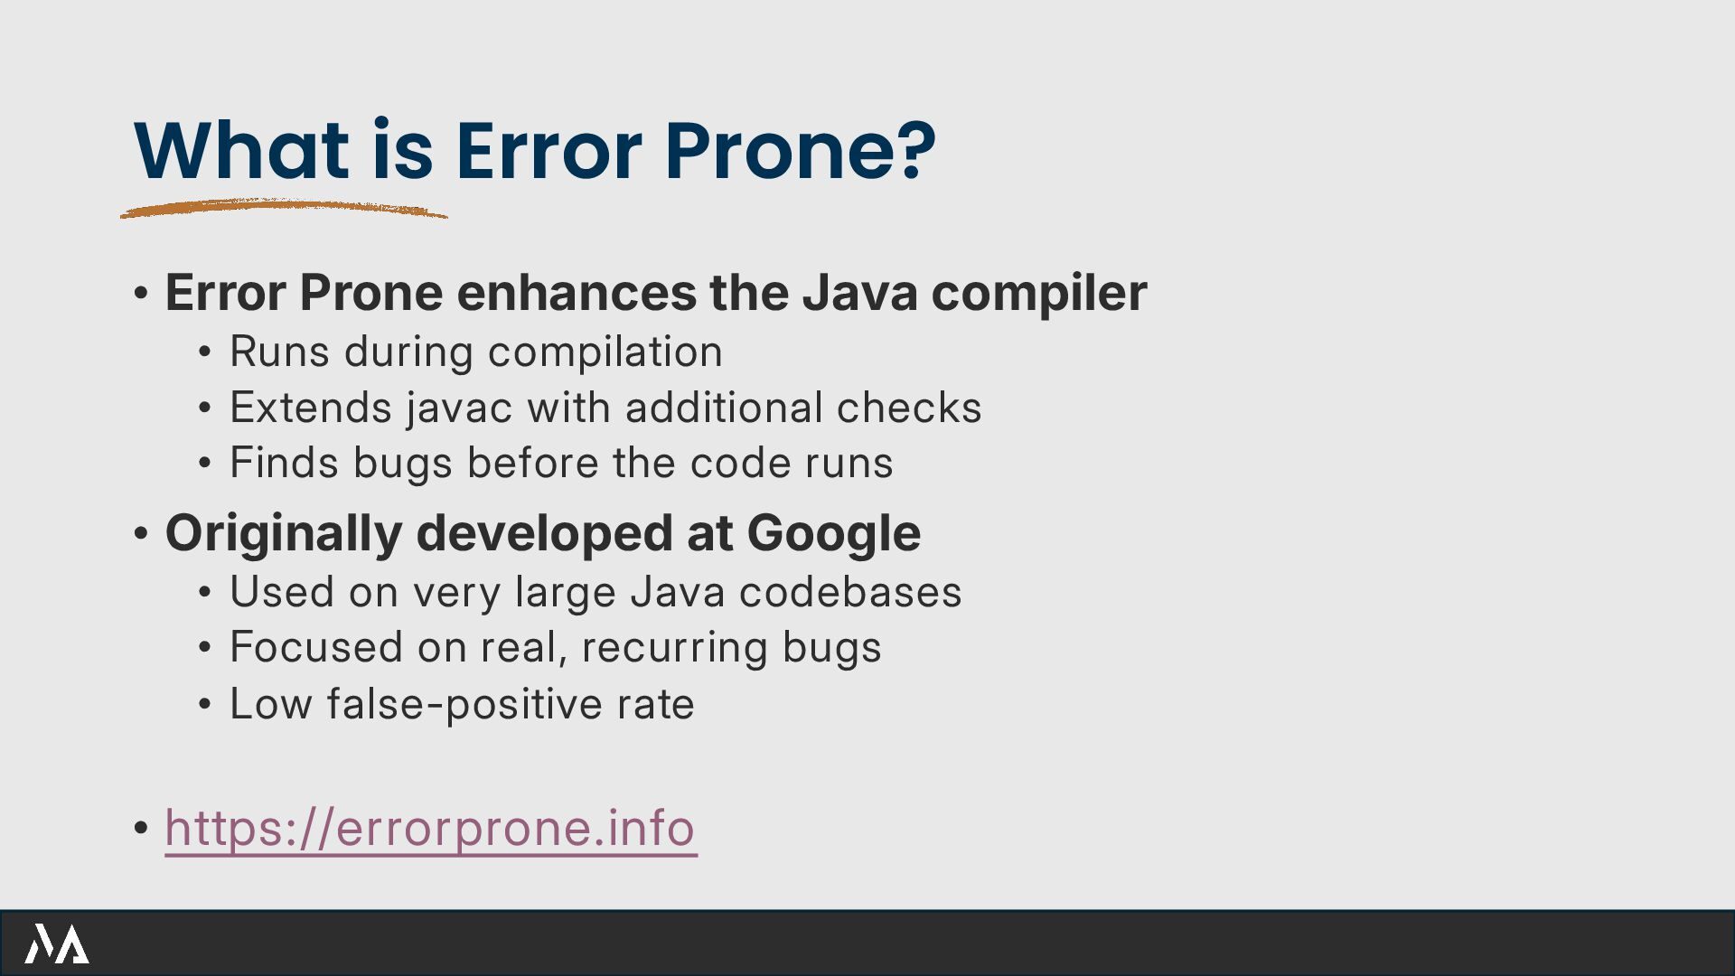Click the word "What" in the slide title
Viewport: 1735px width, 976px height.
tap(241, 150)
